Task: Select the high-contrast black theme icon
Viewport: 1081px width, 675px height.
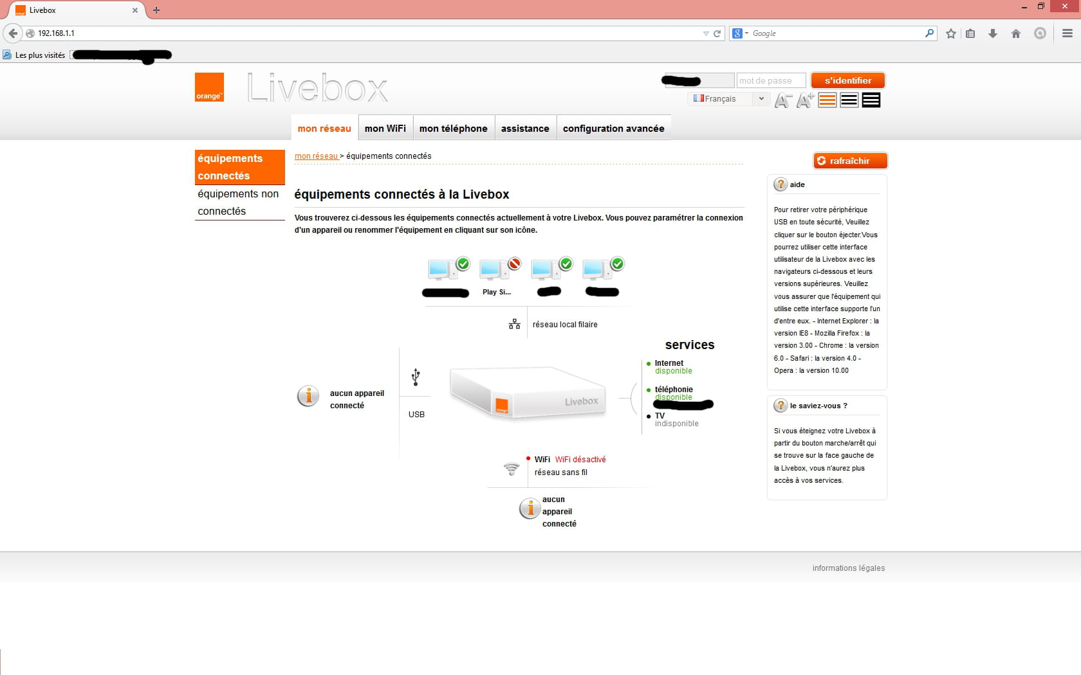Action: click(871, 100)
